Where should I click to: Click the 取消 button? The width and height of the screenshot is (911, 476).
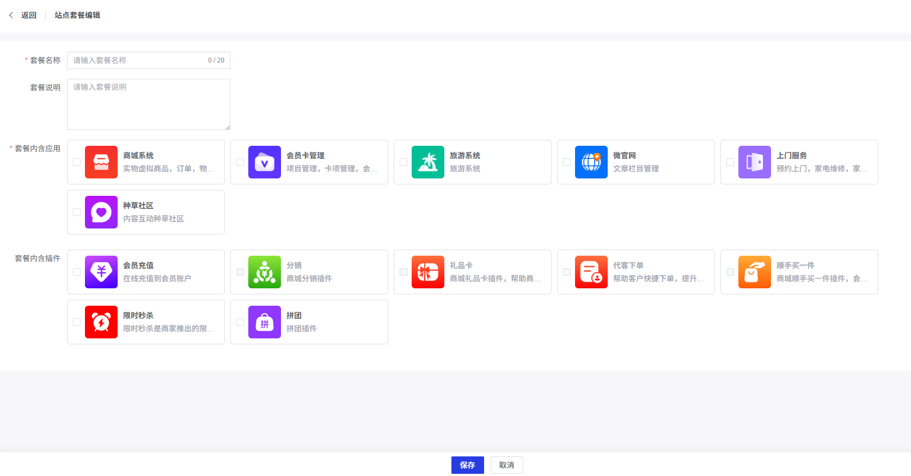506,465
